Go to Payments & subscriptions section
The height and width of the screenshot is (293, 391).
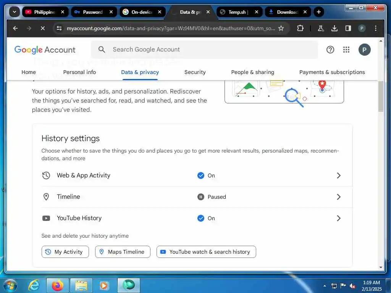coord(332,72)
